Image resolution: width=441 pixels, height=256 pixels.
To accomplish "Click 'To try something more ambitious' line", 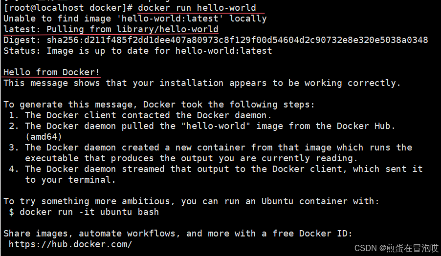I will [x=191, y=201].
